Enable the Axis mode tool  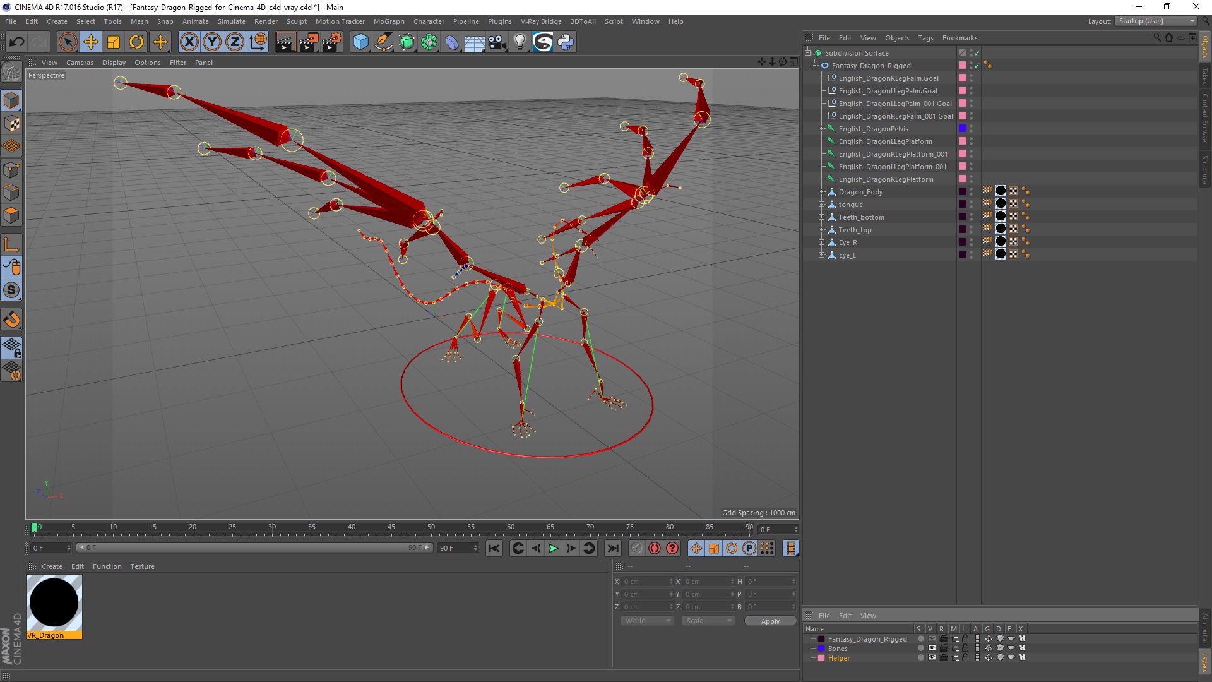12,244
